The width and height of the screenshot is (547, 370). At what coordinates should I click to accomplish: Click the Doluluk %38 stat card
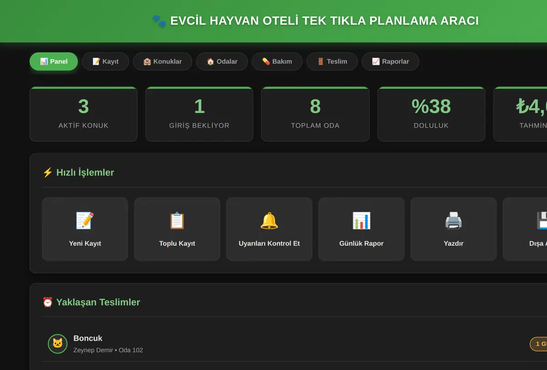(431, 114)
